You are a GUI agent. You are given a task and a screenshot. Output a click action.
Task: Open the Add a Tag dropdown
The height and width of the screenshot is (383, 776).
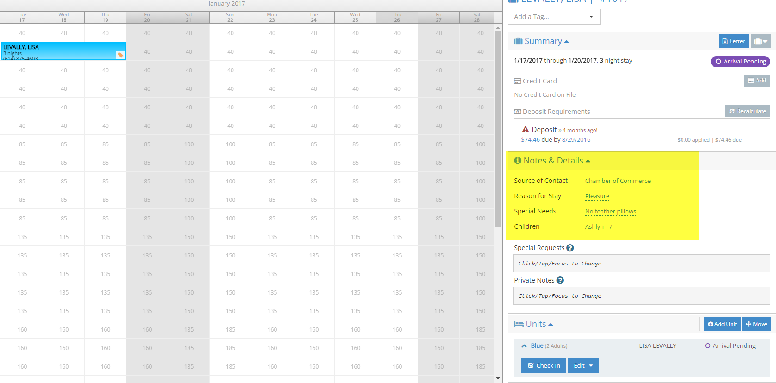pos(554,17)
